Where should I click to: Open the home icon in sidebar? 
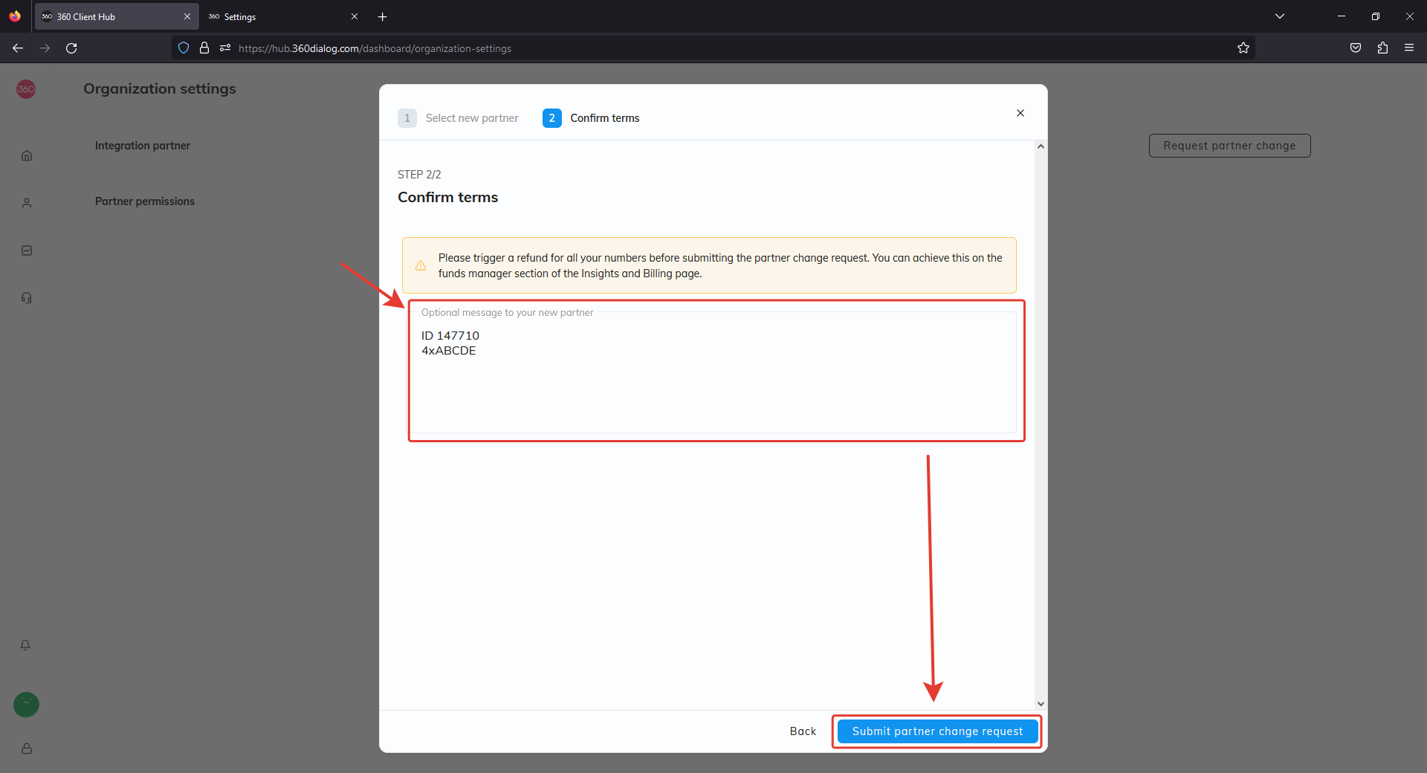(x=27, y=155)
